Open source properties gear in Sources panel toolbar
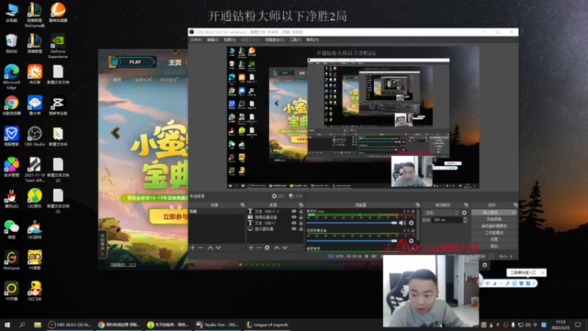Image resolution: width=588 pixels, height=331 pixels. point(267,248)
